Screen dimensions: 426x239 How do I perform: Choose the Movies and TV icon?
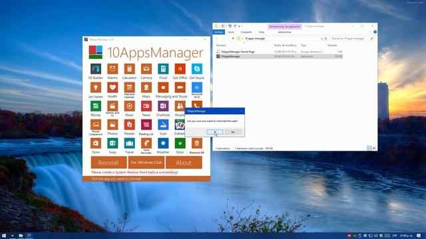112,106
